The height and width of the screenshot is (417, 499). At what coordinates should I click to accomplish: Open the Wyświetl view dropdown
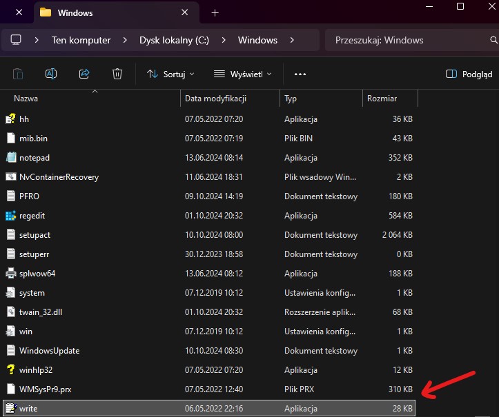click(x=243, y=74)
